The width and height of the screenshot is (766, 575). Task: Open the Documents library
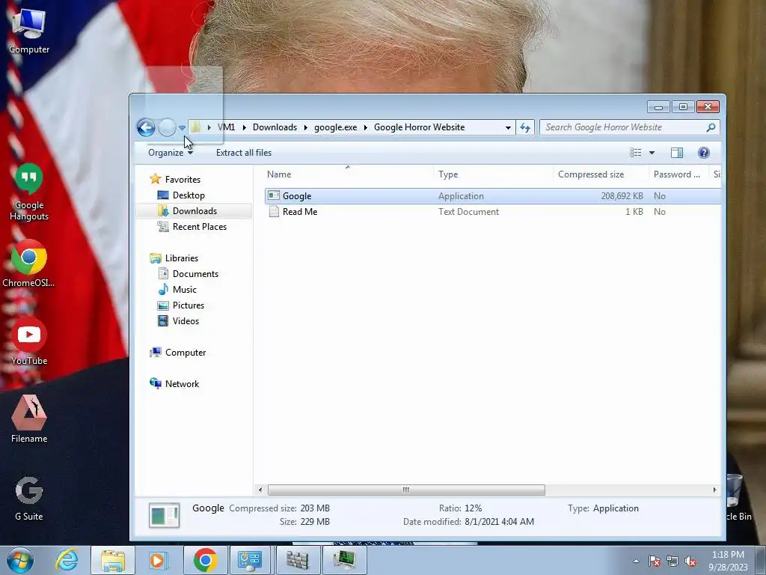[x=195, y=274]
